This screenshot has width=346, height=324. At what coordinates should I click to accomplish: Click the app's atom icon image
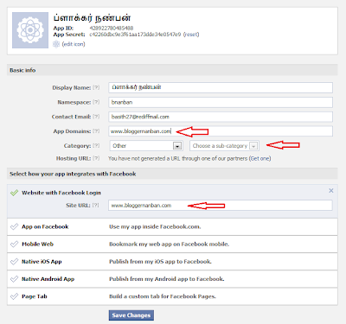pos(30,30)
